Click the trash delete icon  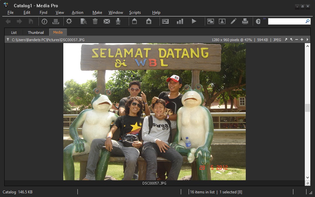point(95,21)
